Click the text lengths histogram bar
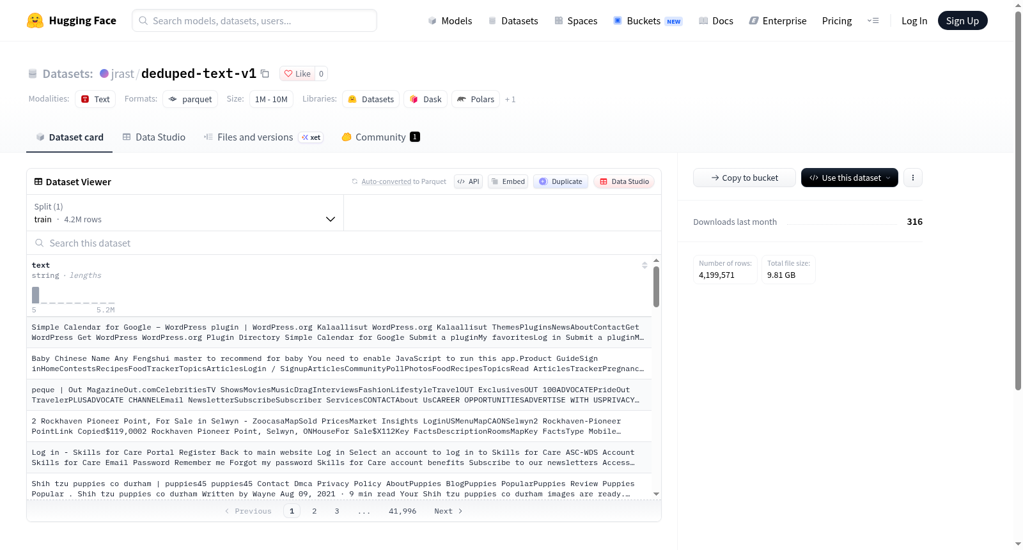The height and width of the screenshot is (550, 1023). coord(36,295)
